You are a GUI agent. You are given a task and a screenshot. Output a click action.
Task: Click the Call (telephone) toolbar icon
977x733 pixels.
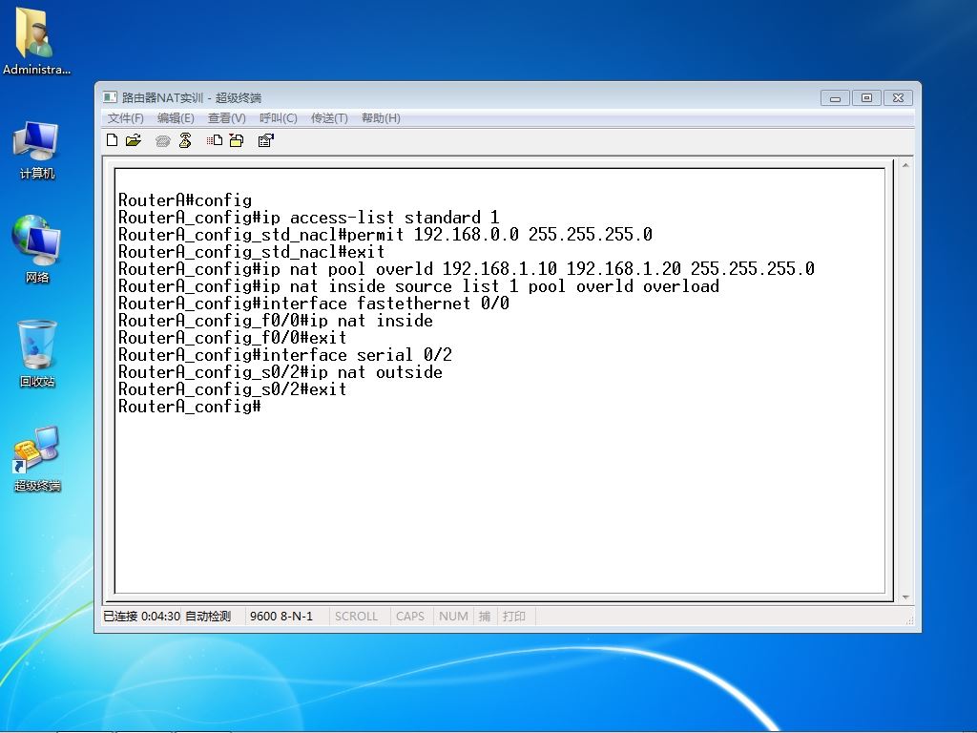tap(162, 141)
